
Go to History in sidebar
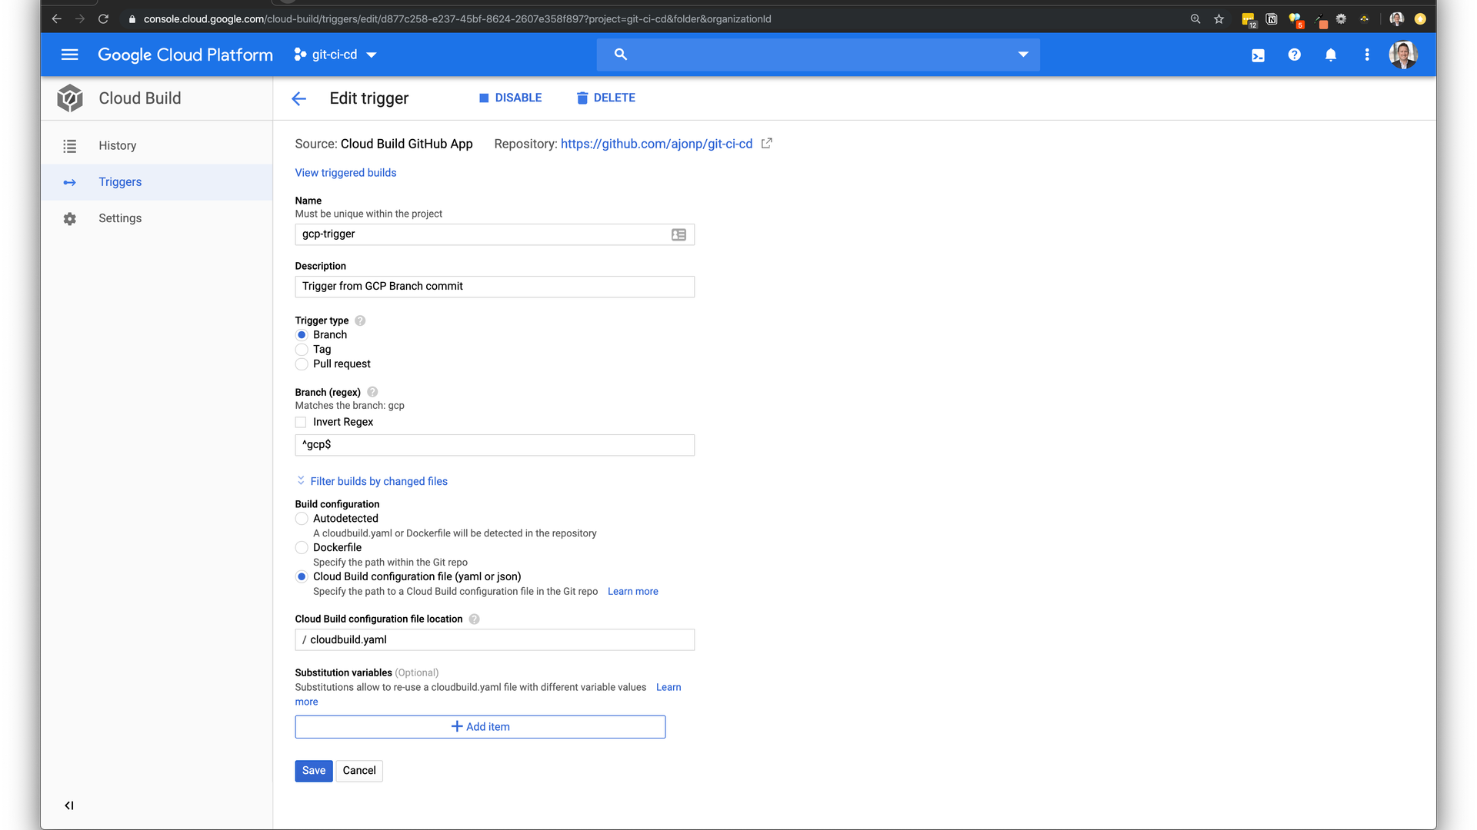(x=117, y=146)
